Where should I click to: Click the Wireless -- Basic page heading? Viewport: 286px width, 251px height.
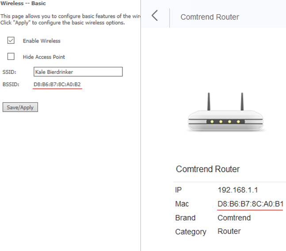click(x=23, y=3)
